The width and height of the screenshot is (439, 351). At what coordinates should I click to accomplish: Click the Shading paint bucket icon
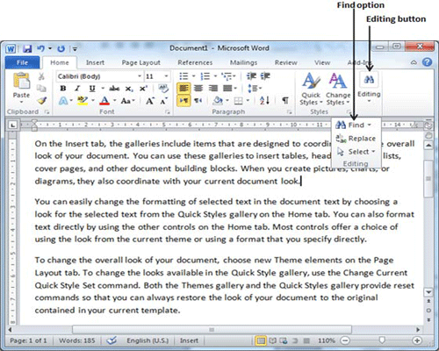218,101
